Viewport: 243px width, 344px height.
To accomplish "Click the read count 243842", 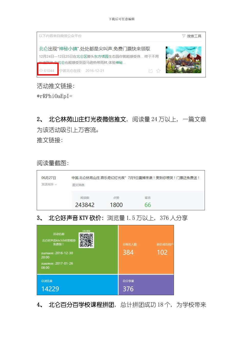I will tap(85, 205).
